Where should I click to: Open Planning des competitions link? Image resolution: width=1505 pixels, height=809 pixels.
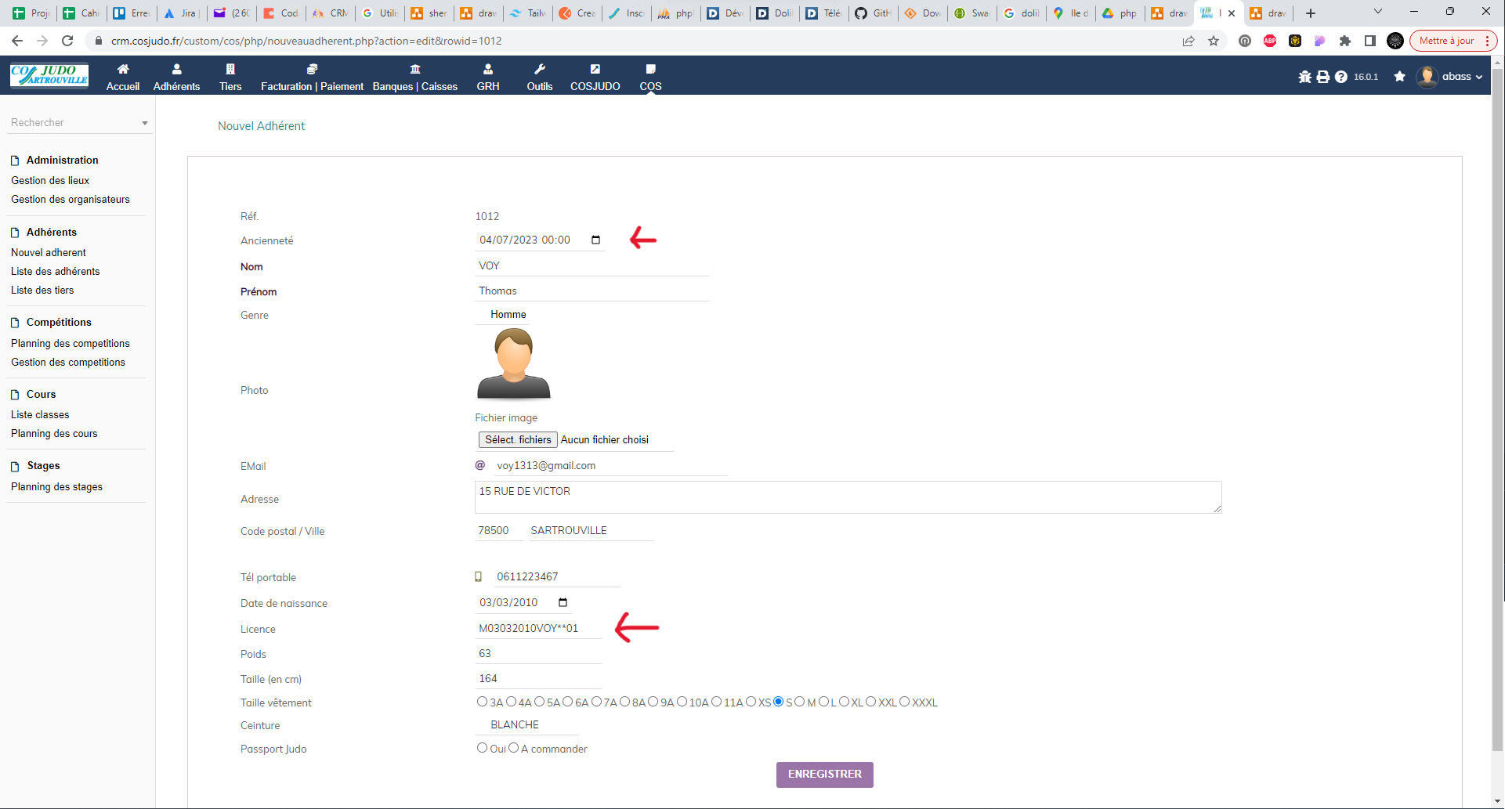[x=71, y=343]
